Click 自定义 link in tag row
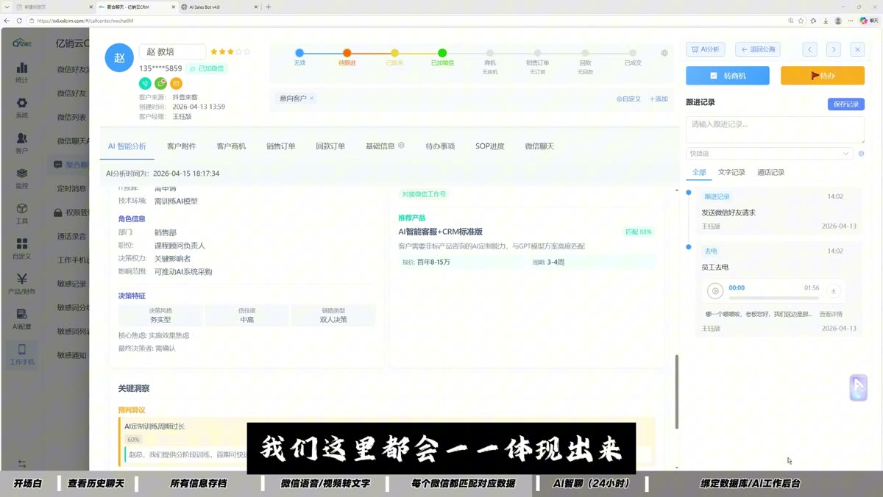The image size is (883, 497). pos(628,99)
